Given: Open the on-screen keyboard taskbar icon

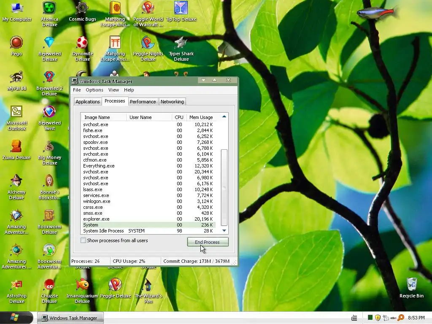Looking at the screenshot, I should [354, 318].
